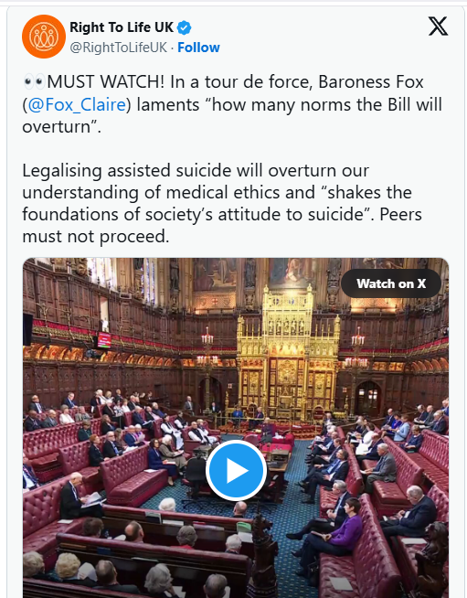Open the @Fox_Claire mention link

(x=77, y=104)
